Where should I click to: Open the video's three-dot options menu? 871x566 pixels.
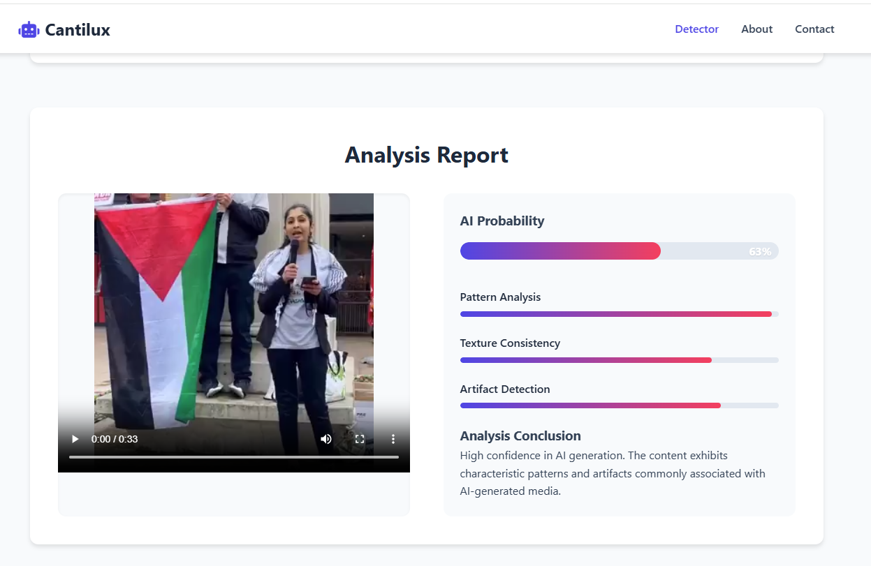(393, 439)
